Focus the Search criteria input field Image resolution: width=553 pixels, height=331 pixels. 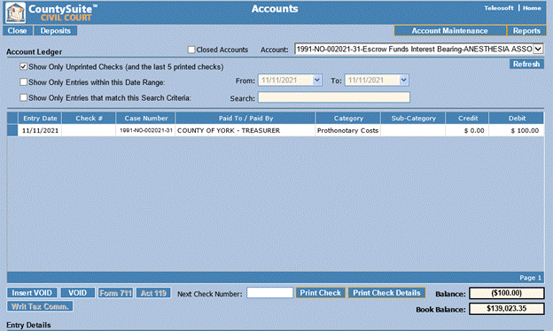(334, 97)
